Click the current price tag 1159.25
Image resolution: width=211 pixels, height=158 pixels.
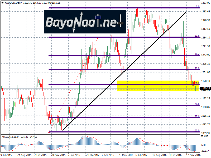(205, 88)
